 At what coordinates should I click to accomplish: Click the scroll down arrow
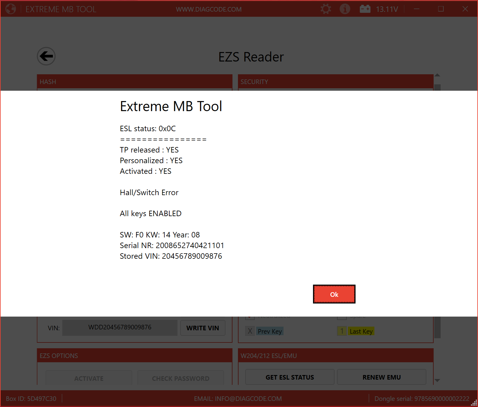[x=437, y=380]
